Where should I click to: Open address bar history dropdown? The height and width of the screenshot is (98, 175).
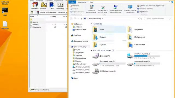pos(138,19)
